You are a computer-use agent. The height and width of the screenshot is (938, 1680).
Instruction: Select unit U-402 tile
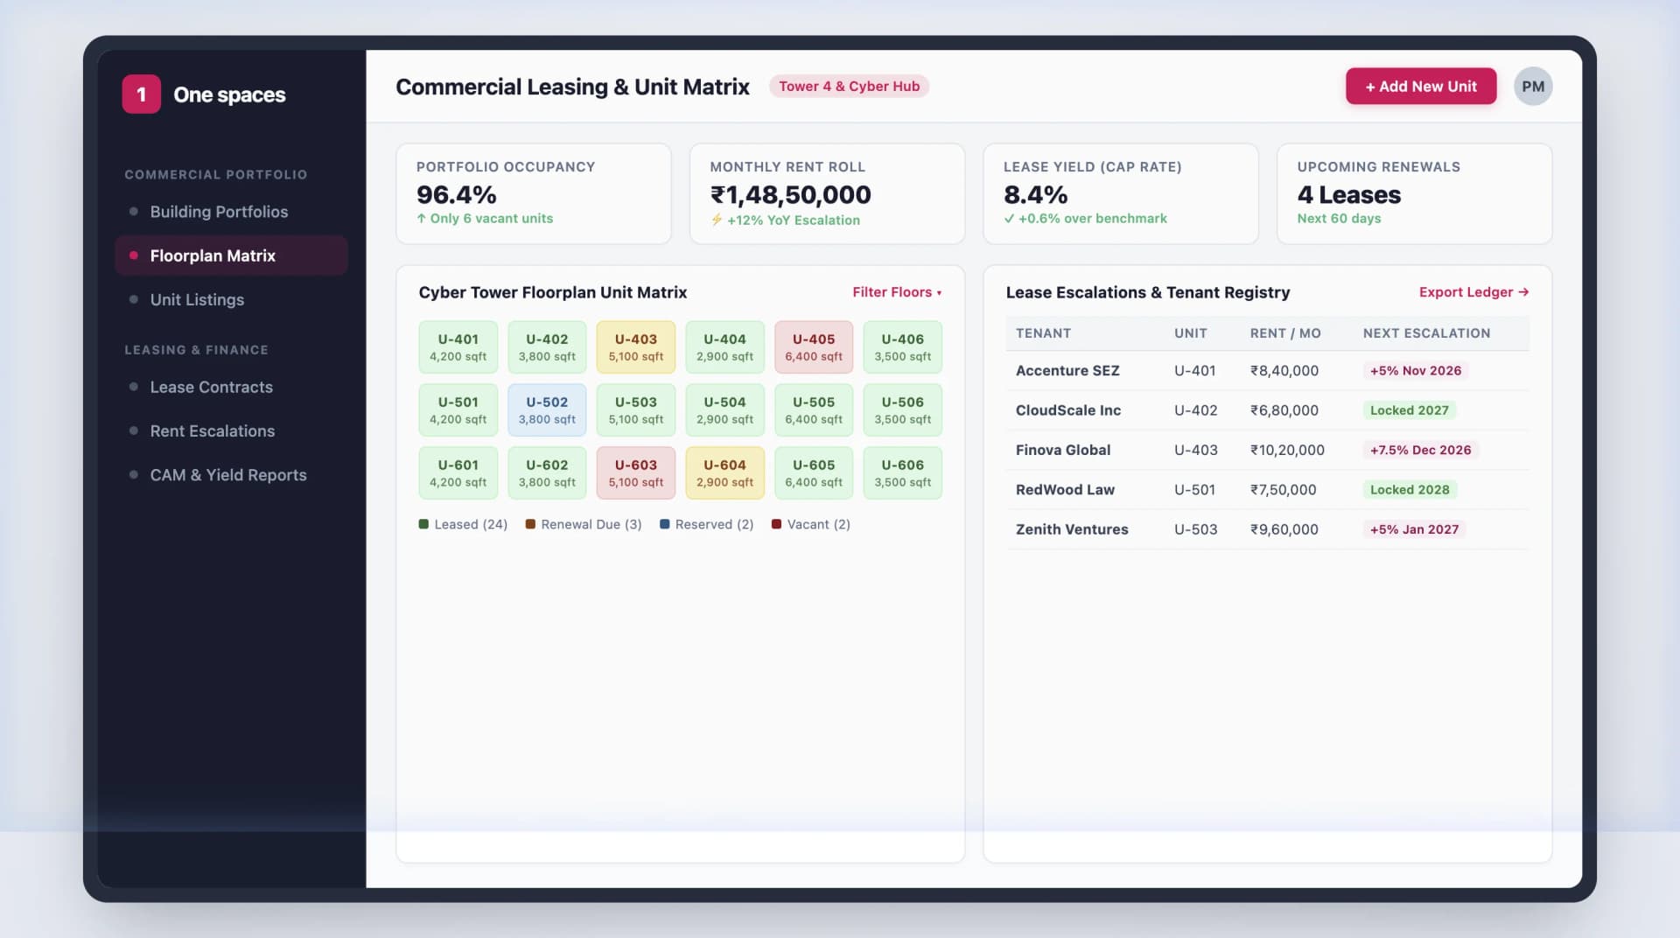click(547, 347)
